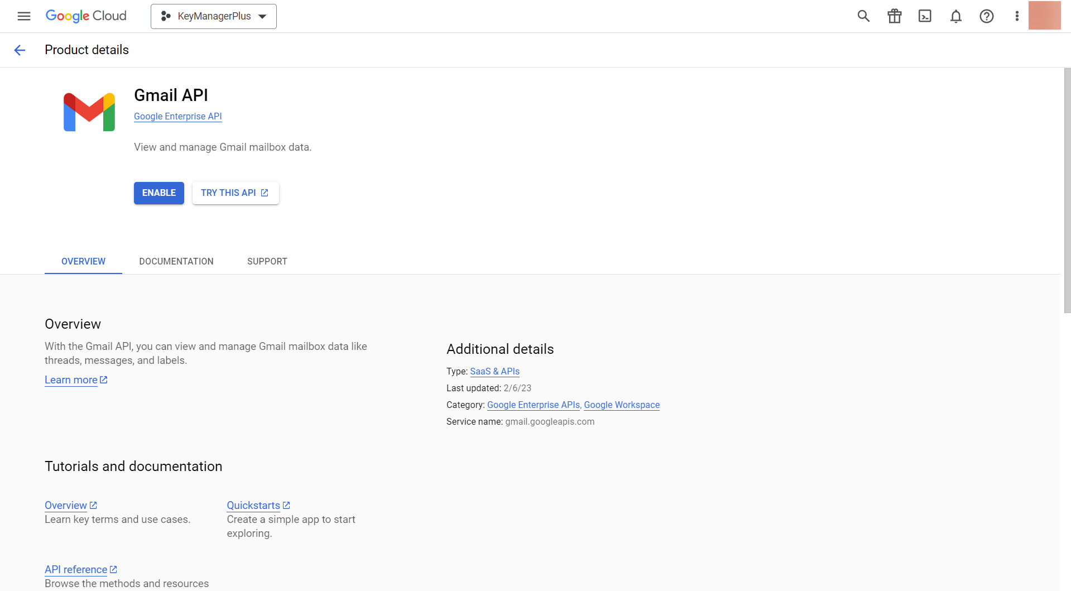The height and width of the screenshot is (591, 1071).
Task: Open the Google Enterprise API link
Action: [x=177, y=116]
